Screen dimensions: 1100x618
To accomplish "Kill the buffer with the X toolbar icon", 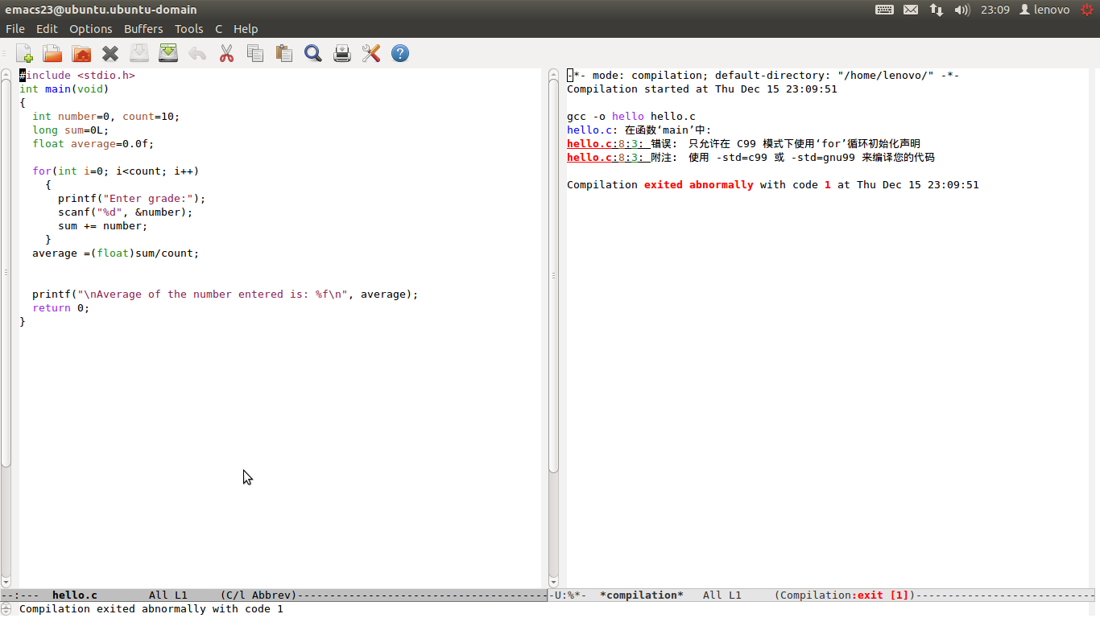I will coord(110,54).
